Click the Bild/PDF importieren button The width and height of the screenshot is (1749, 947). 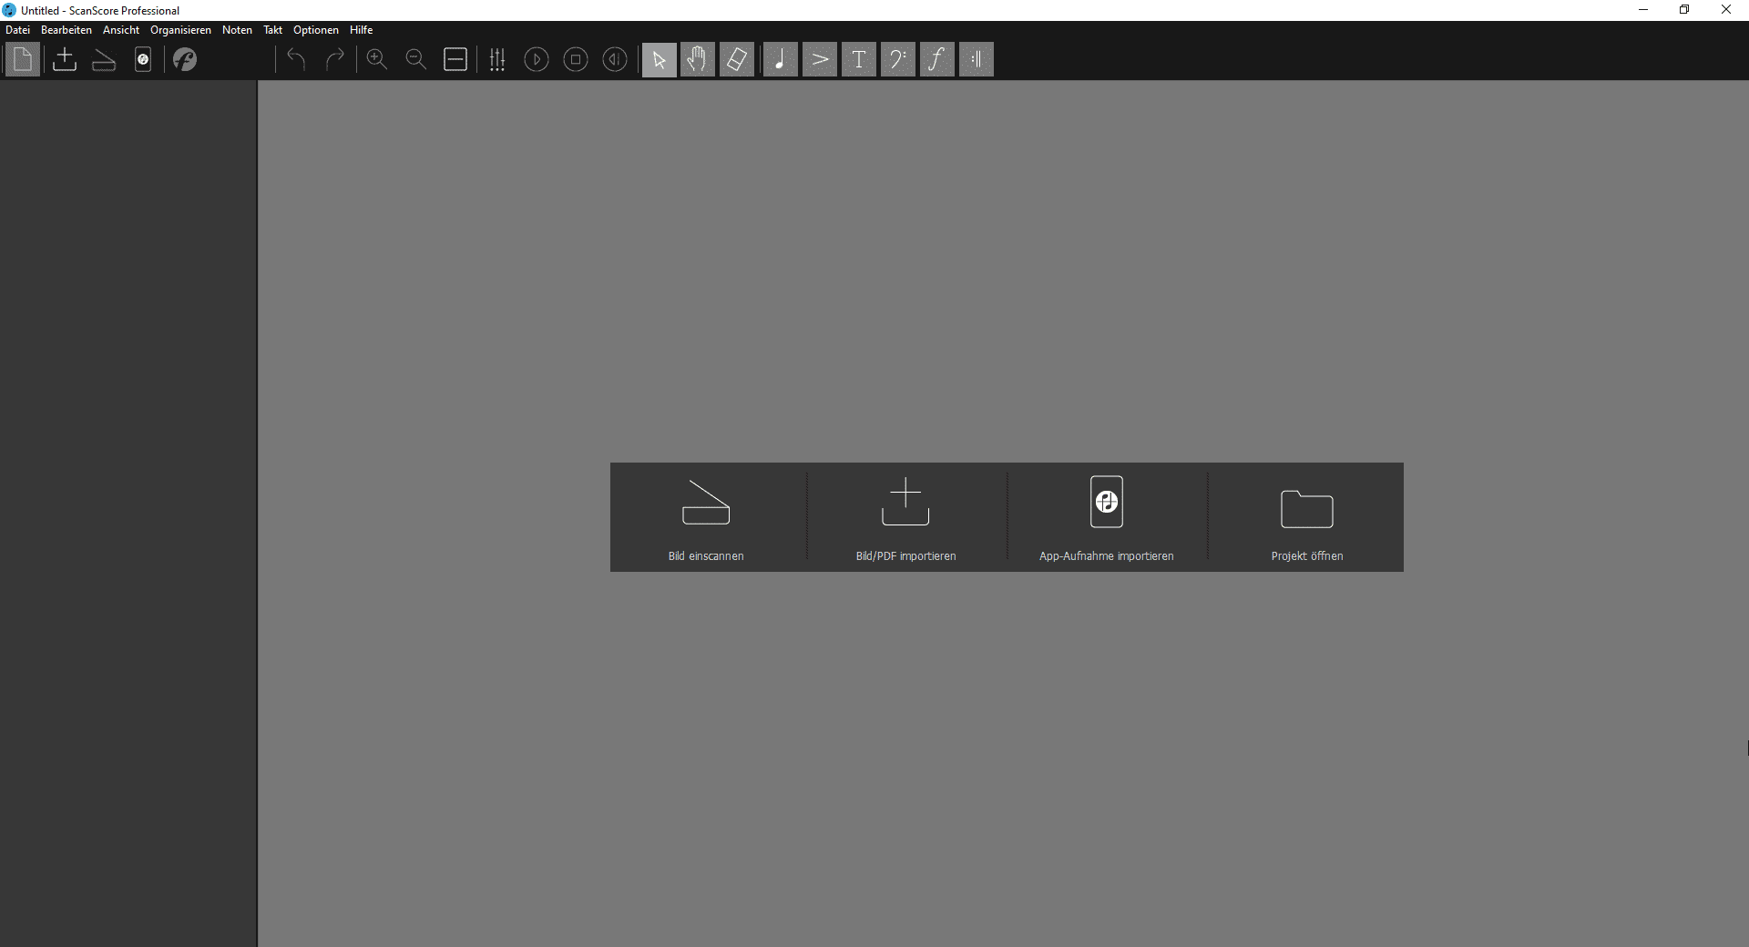[x=906, y=517]
